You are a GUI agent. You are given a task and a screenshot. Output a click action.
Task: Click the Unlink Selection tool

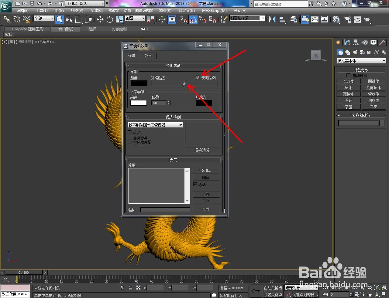pos(17,19)
